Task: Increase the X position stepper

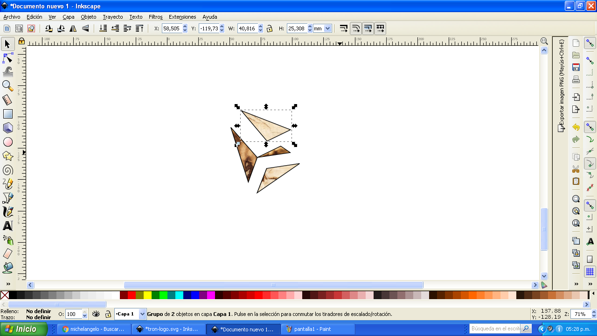Action: click(185, 27)
